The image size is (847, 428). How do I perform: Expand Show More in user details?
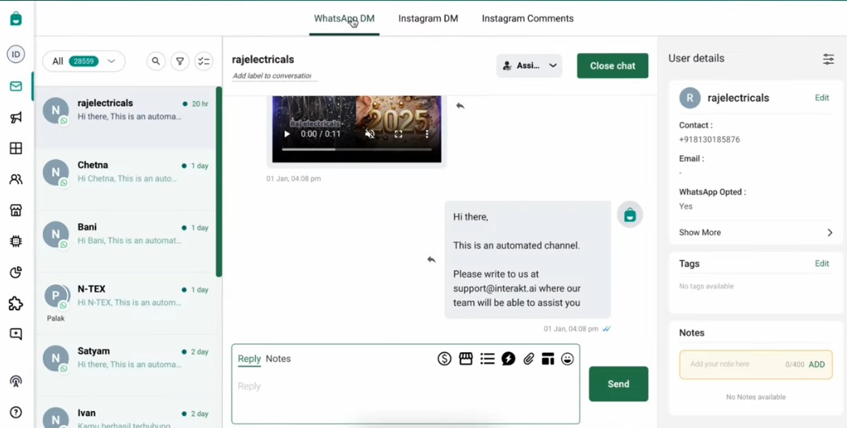[x=755, y=233]
